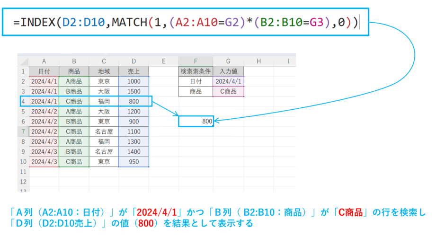The image size is (436, 245).
Task: Click input cell G2 containing 2024/4/1
Action: click(228, 81)
